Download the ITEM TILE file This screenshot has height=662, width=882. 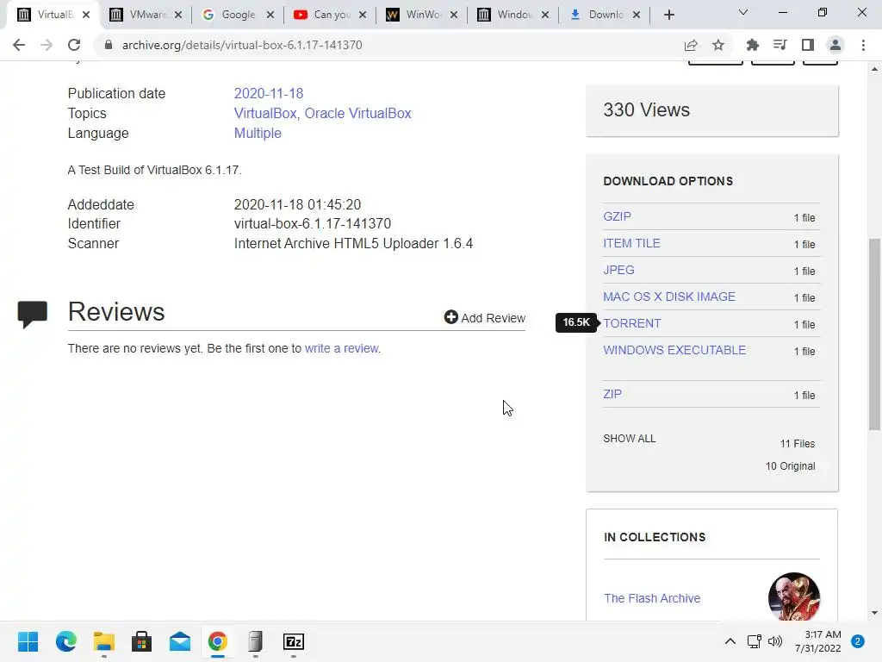(631, 243)
